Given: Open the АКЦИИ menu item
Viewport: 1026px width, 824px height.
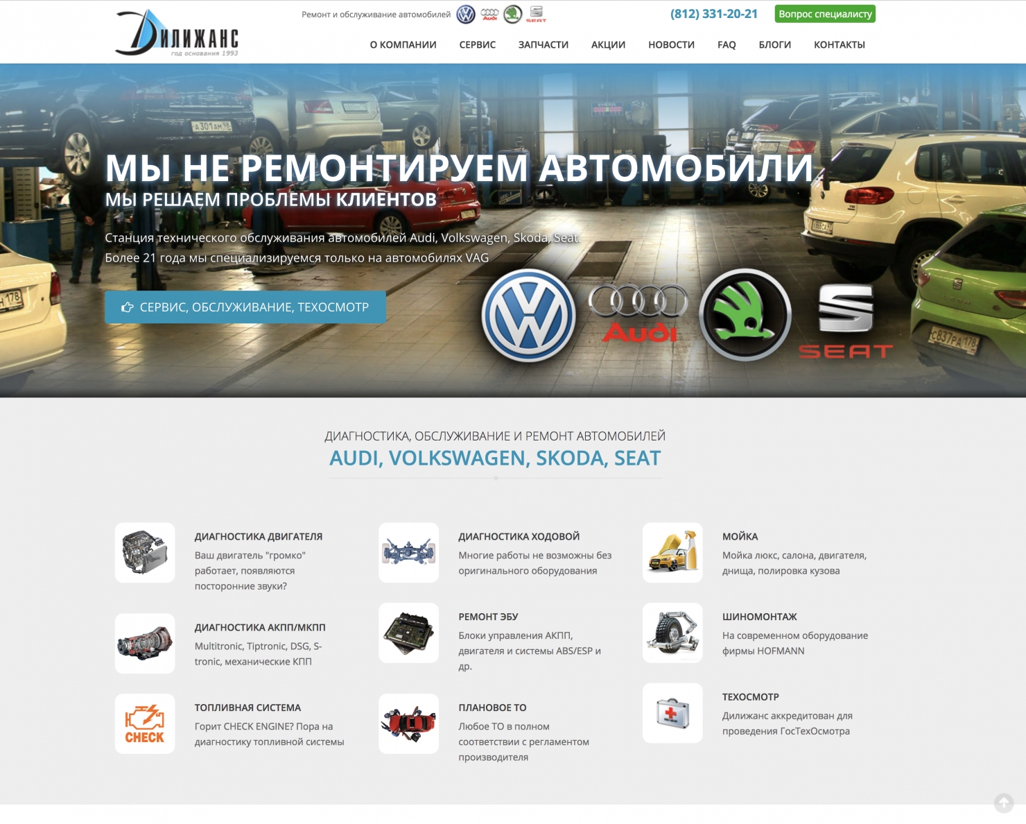Looking at the screenshot, I should pos(609,44).
